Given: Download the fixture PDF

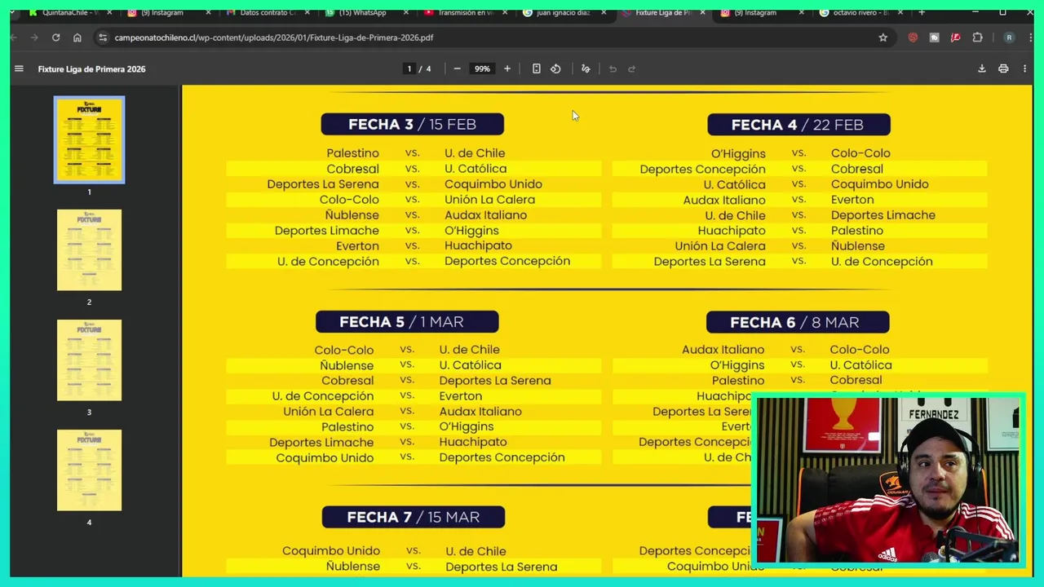Looking at the screenshot, I should click(982, 68).
